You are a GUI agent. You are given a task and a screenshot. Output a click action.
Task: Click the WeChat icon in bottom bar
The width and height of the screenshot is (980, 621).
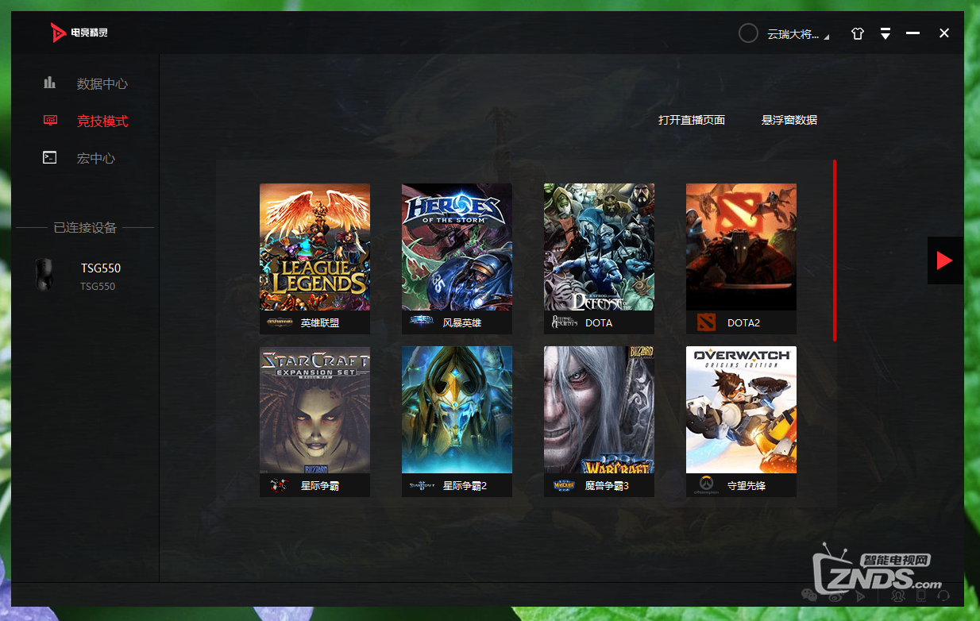pyautogui.click(x=808, y=594)
